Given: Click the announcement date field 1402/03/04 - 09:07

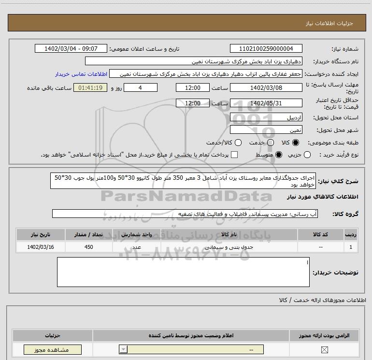Looking at the screenshot, I should coord(71,49).
